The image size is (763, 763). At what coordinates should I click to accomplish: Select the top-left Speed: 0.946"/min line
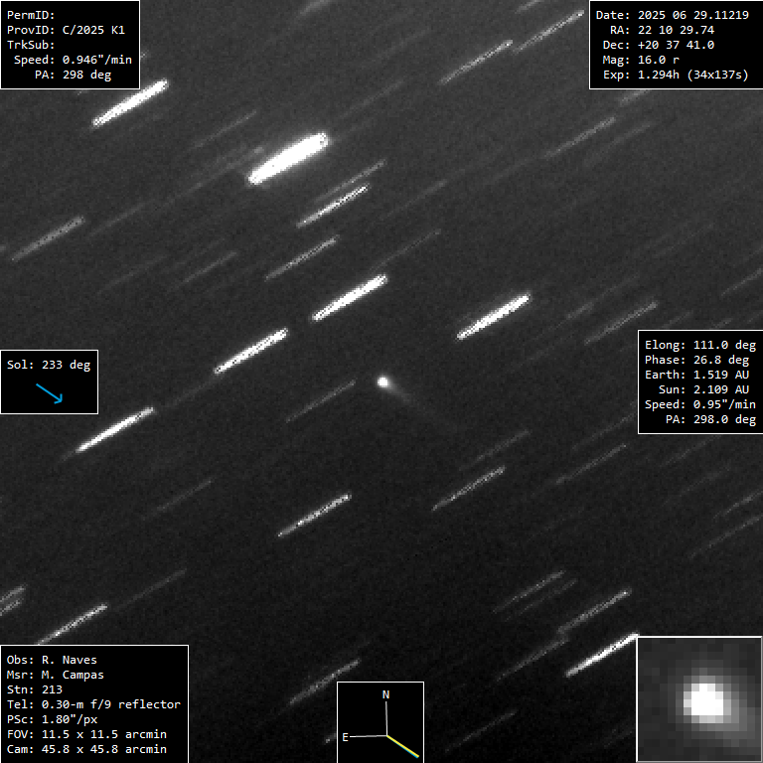[x=73, y=60]
